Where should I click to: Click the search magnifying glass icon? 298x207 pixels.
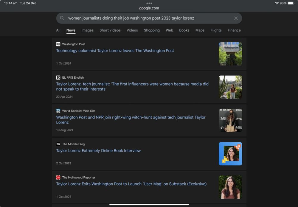pos(62,18)
